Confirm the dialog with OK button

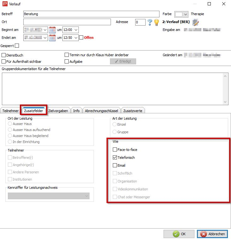click(179, 234)
